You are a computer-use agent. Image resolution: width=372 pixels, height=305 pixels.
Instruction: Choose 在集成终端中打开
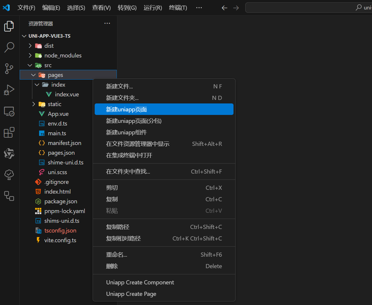[x=164, y=155]
